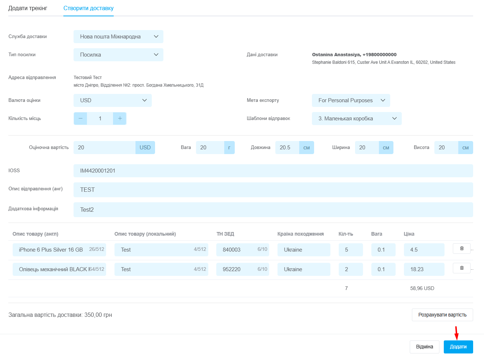Viewport: 484px width, 356px height.
Task: Click the ТН ЗЕД column header
Action: (225, 234)
